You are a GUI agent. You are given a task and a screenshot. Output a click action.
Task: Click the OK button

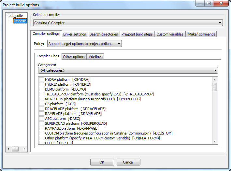coord(102,162)
